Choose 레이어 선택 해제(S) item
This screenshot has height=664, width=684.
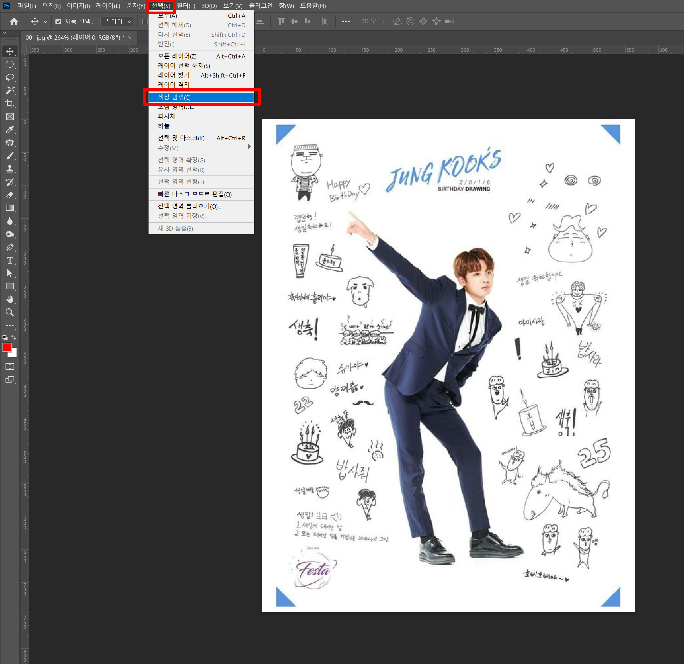(201, 66)
